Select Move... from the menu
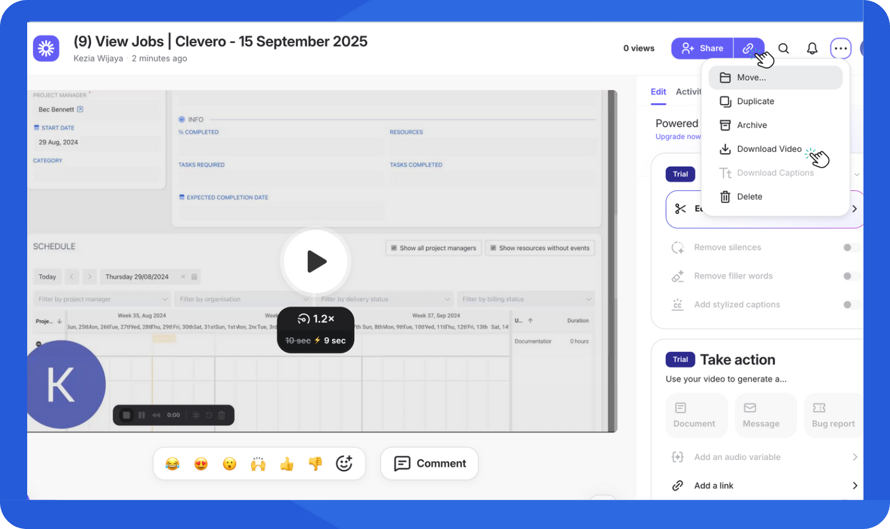The width and height of the screenshot is (890, 529). (775, 77)
